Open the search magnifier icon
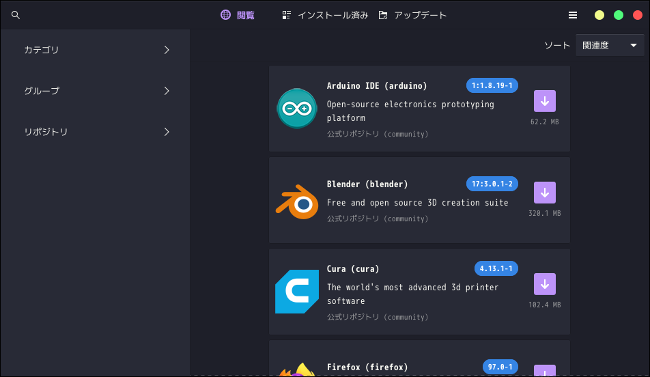 [x=15, y=15]
